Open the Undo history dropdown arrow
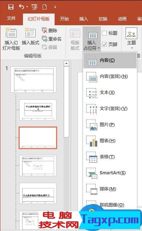 [27, 7]
